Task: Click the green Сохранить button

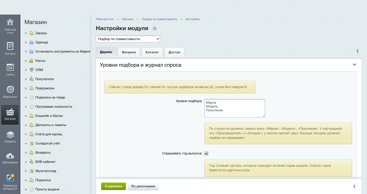Action: (x=113, y=186)
